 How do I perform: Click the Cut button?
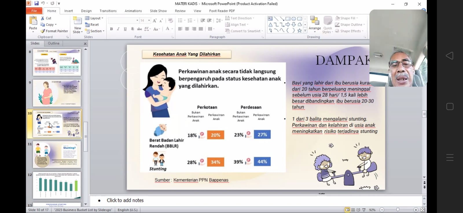[46, 18]
